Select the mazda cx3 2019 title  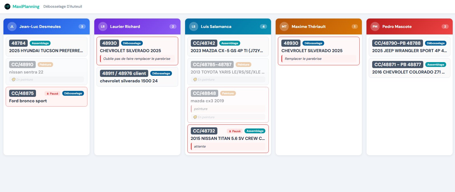pyautogui.click(x=207, y=101)
